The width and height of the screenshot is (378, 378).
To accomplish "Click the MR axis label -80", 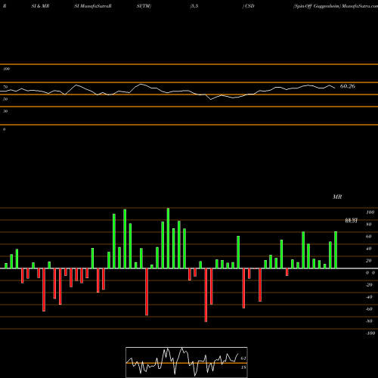I will (369, 321).
